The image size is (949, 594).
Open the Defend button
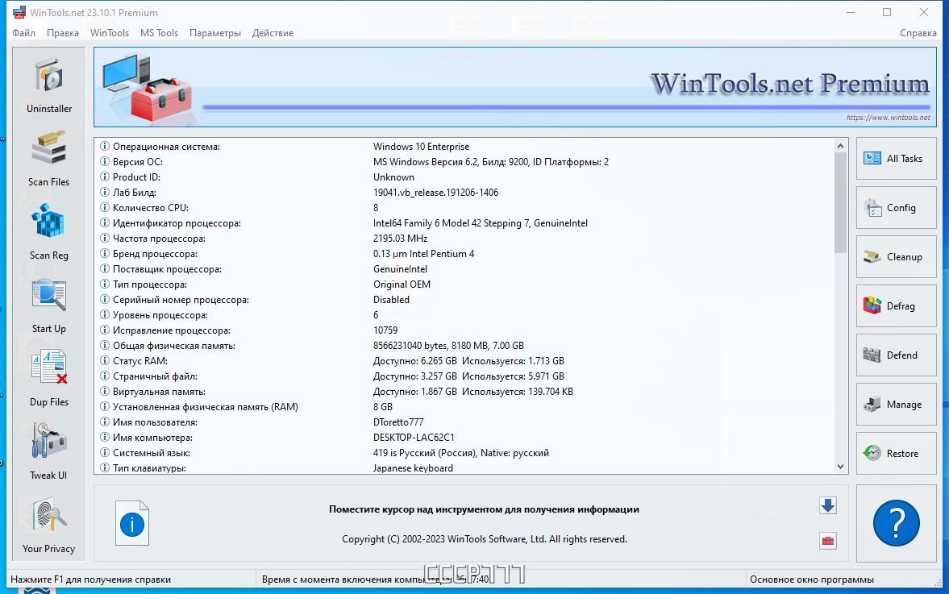(897, 355)
